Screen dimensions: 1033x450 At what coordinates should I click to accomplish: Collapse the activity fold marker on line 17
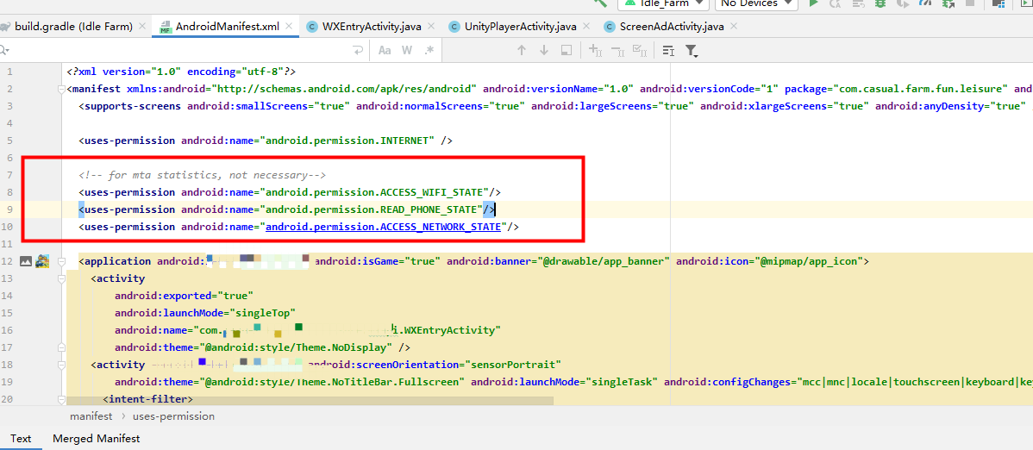coord(62,347)
